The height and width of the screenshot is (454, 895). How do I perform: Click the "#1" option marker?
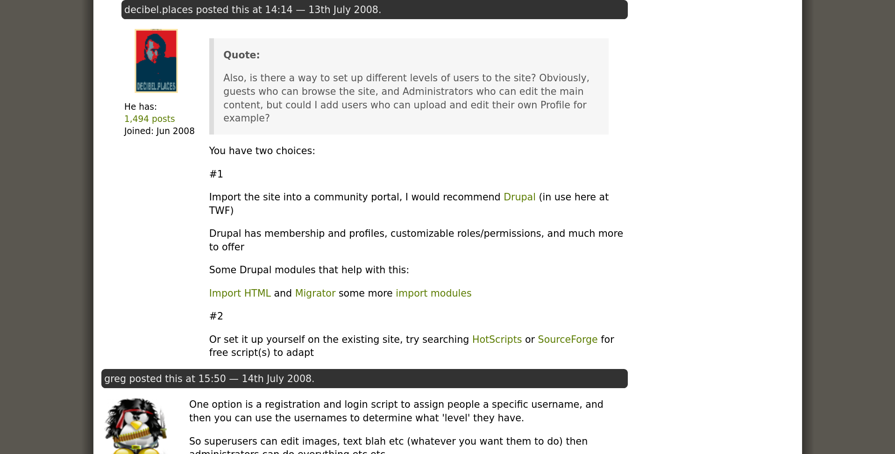pos(216,174)
